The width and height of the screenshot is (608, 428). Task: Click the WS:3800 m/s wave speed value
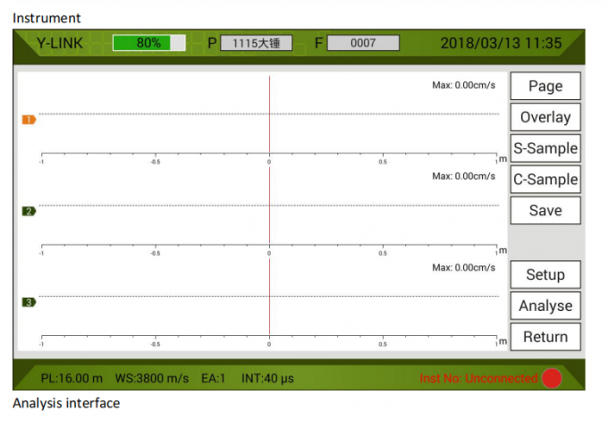150,378
